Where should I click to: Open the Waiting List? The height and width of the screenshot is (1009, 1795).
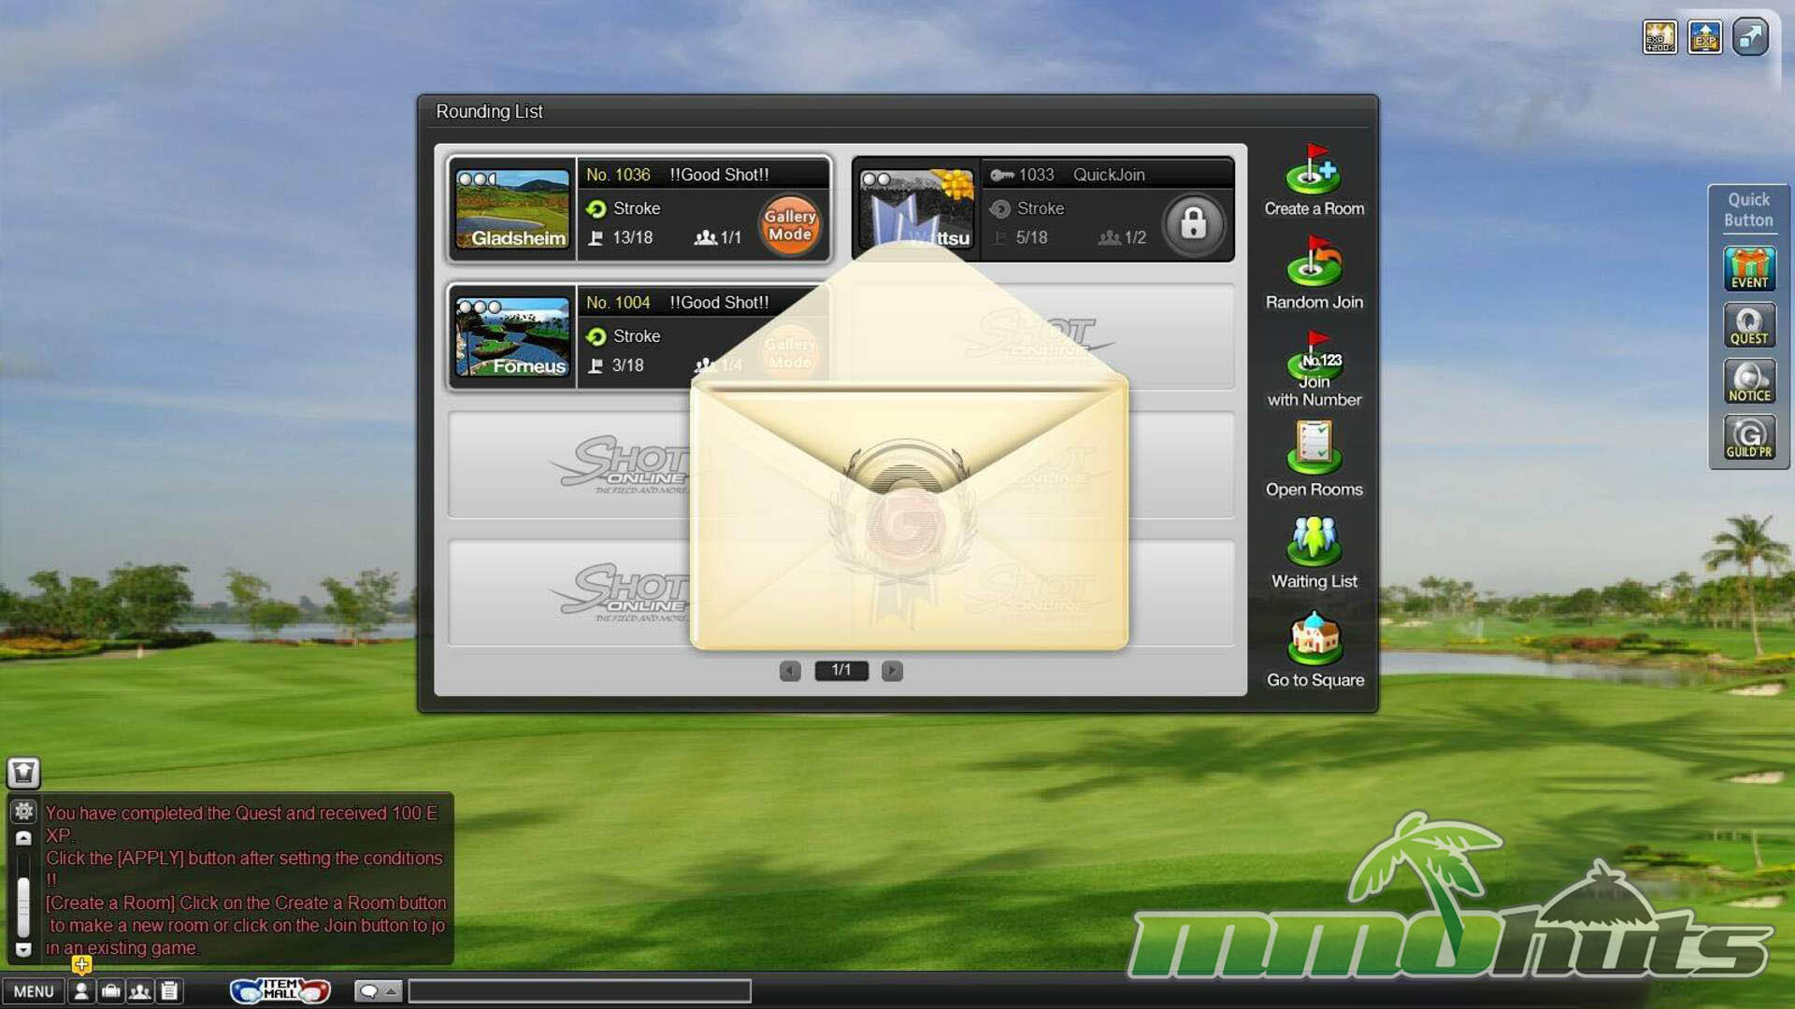(1313, 542)
